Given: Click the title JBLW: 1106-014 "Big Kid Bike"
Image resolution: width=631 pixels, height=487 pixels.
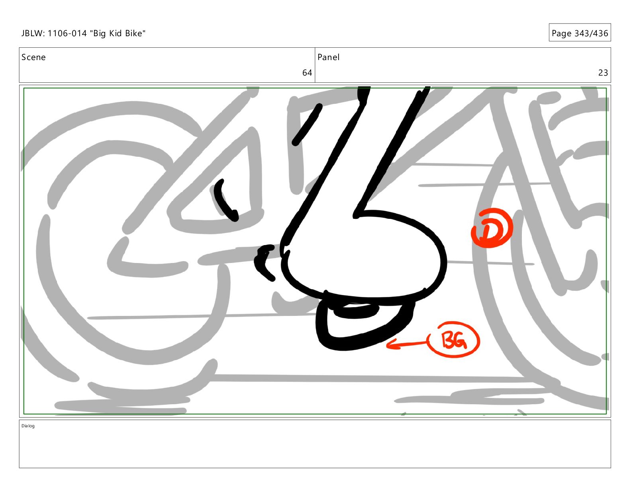Looking at the screenshot, I should click(84, 33).
